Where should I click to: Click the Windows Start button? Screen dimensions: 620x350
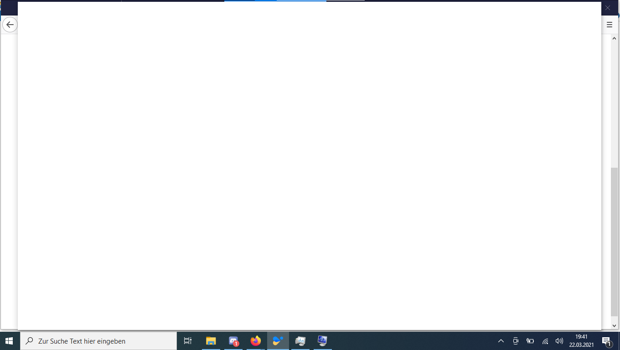tap(9, 340)
